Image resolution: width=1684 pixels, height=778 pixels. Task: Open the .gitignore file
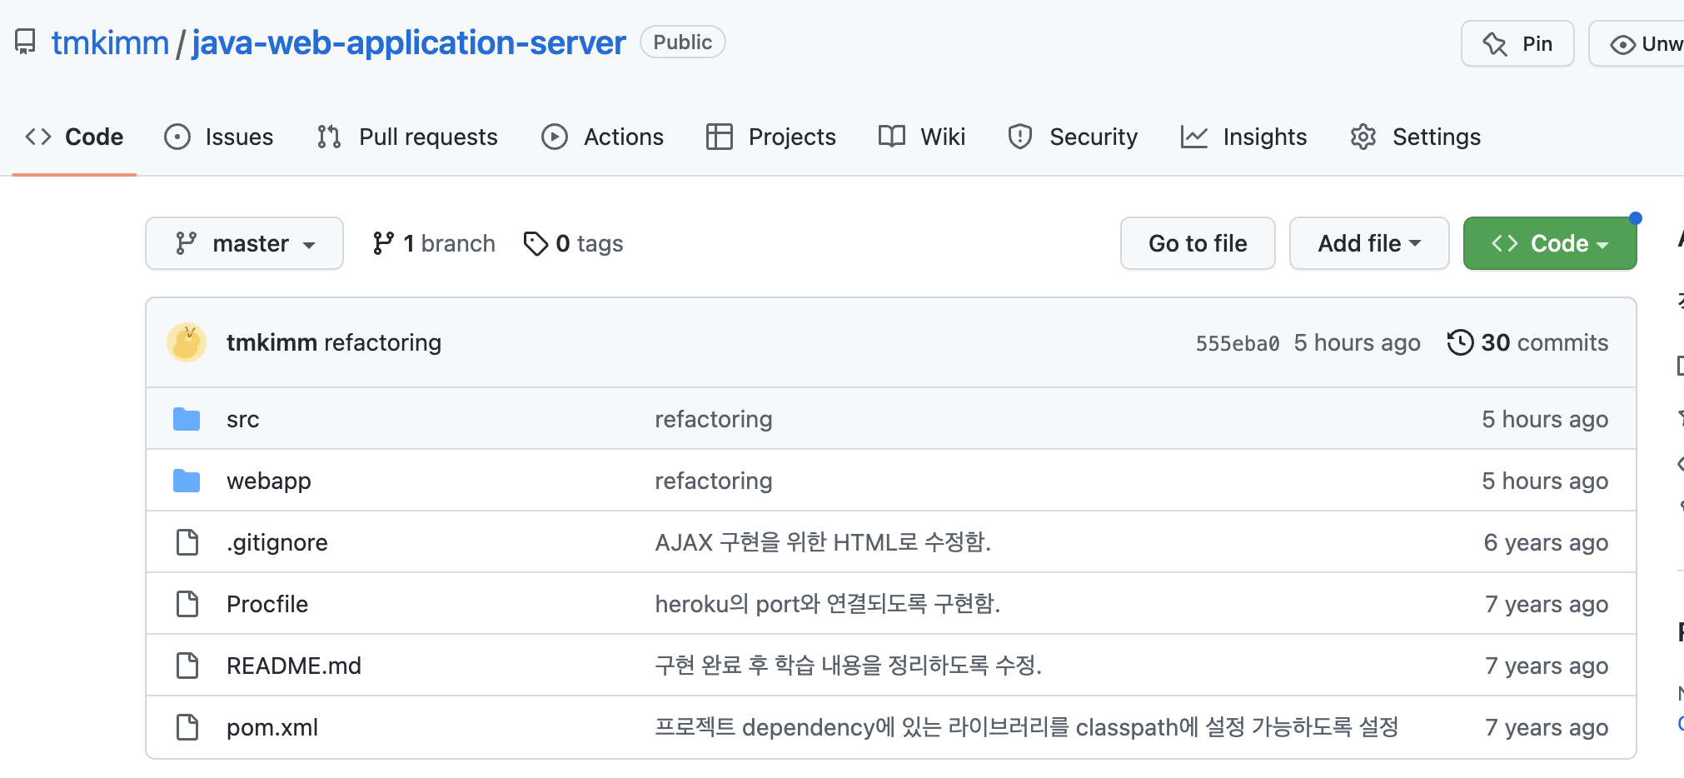277,542
